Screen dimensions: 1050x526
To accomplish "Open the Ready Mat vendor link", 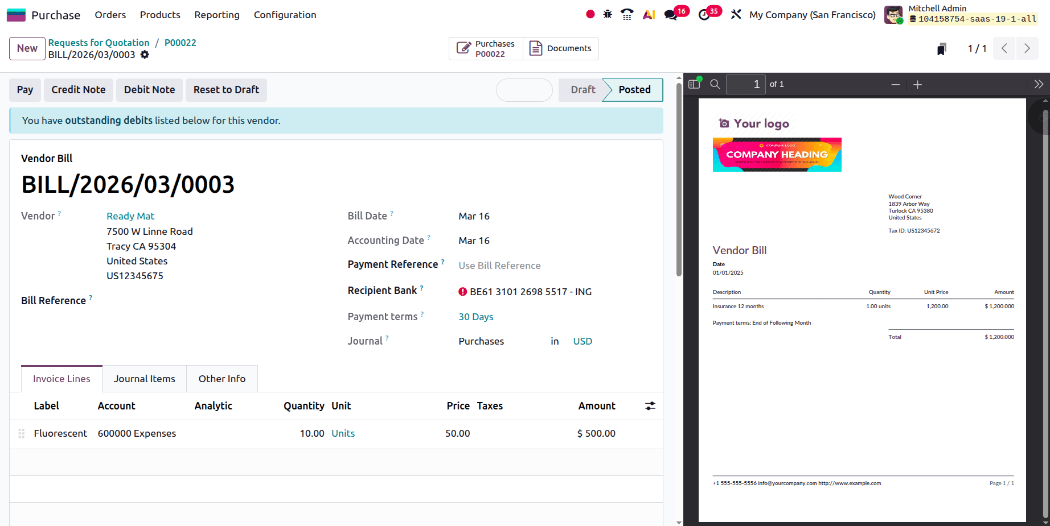I will pos(130,216).
